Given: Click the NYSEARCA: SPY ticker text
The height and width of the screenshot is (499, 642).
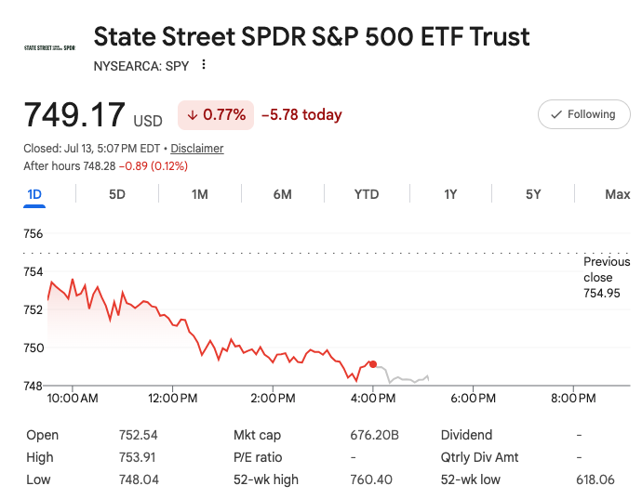Looking at the screenshot, I should [x=141, y=66].
